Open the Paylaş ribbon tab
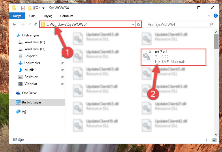Image resolution: width=222 pixels, height=152 pixels. pyautogui.click(x=48, y=16)
